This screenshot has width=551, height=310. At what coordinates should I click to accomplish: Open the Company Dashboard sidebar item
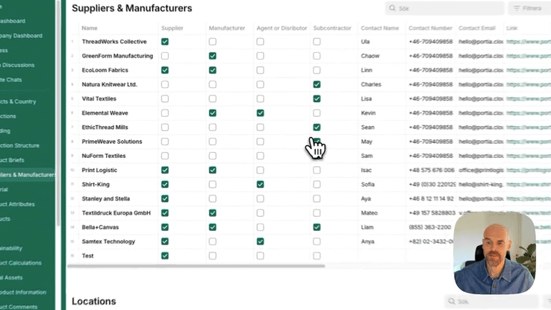tap(21, 36)
